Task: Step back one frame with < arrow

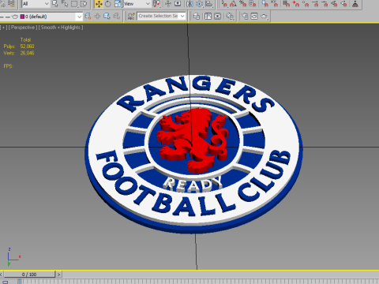Action: (x=2, y=275)
